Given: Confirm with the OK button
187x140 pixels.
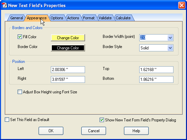Looking at the screenshot, I should (51, 131).
